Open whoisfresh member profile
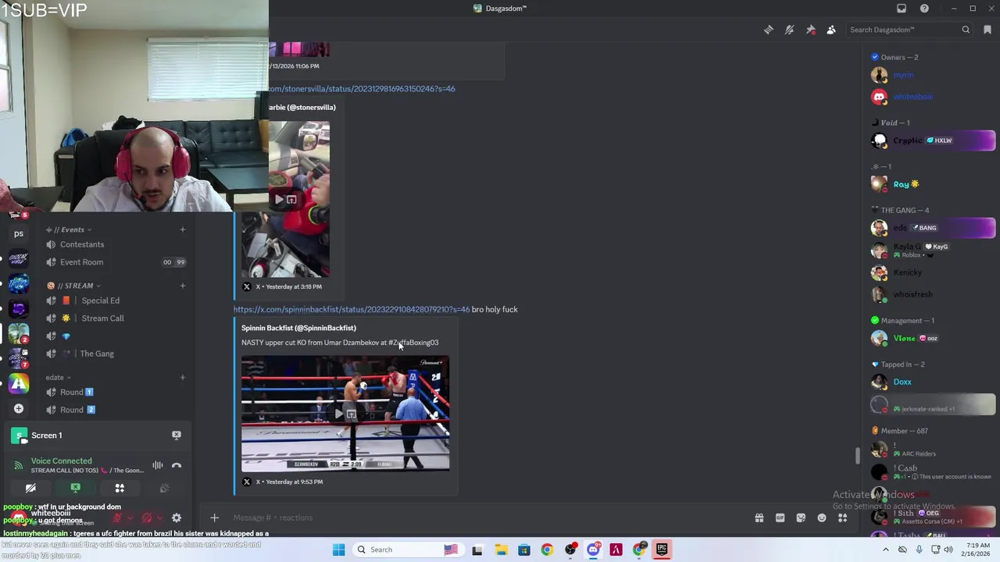The image size is (1000, 562). pos(912,294)
